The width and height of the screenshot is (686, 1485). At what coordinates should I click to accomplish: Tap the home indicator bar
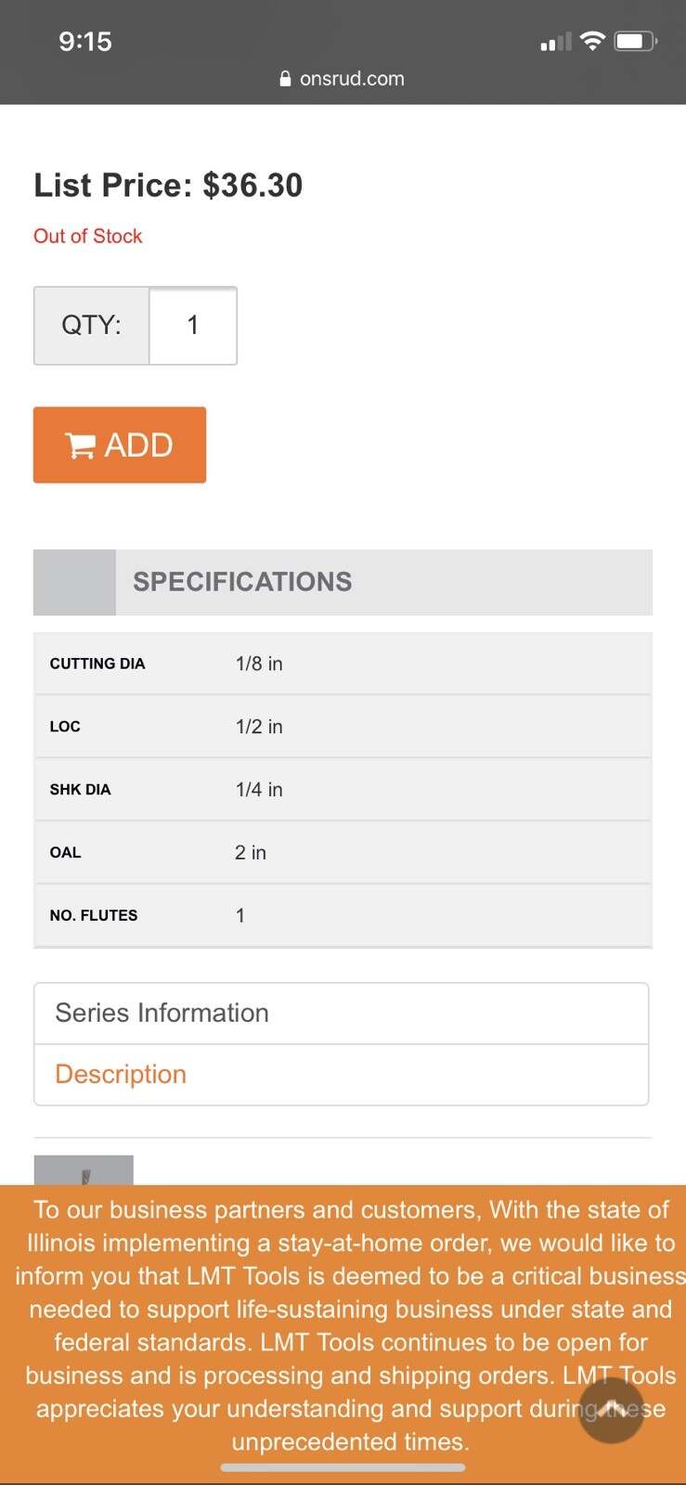click(x=343, y=1467)
